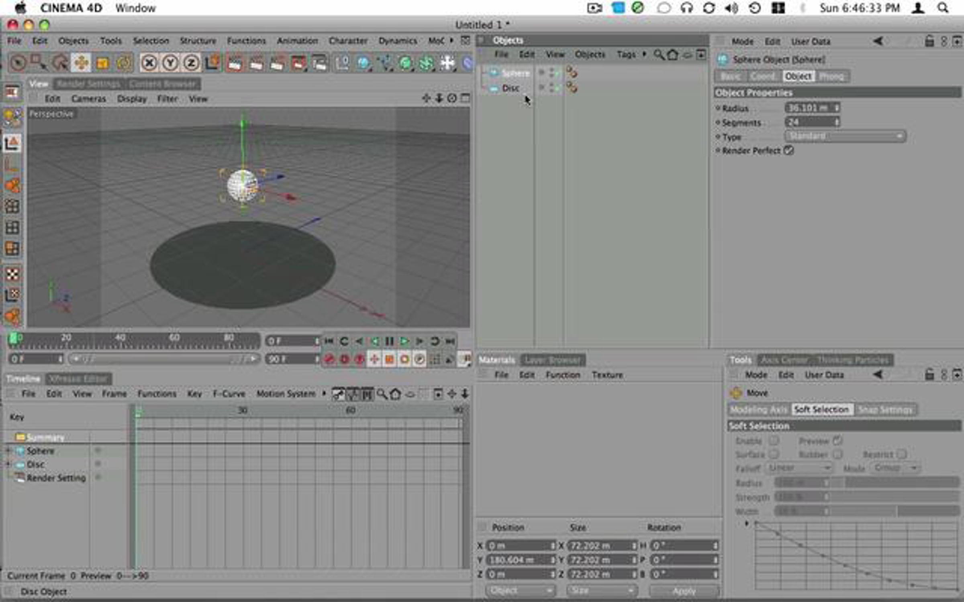Open the blue sphere primitives icon
The height and width of the screenshot is (602, 964).
pyautogui.click(x=364, y=63)
